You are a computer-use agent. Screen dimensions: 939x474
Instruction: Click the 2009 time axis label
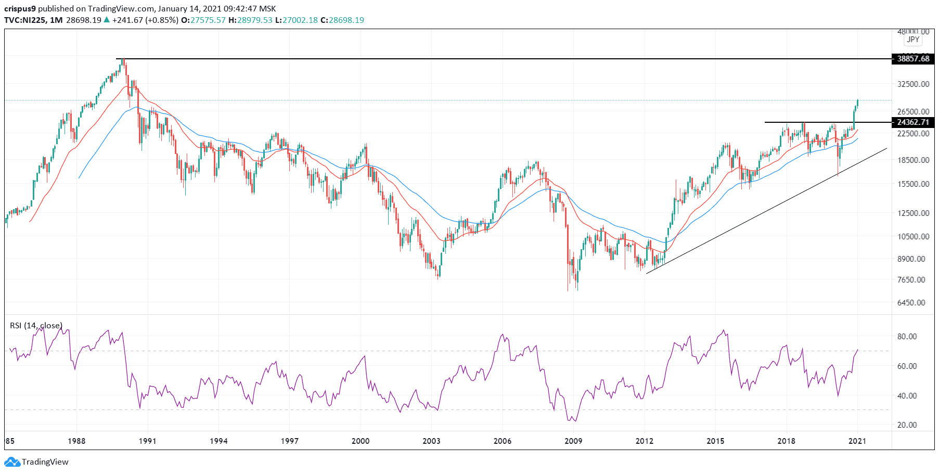(573, 441)
